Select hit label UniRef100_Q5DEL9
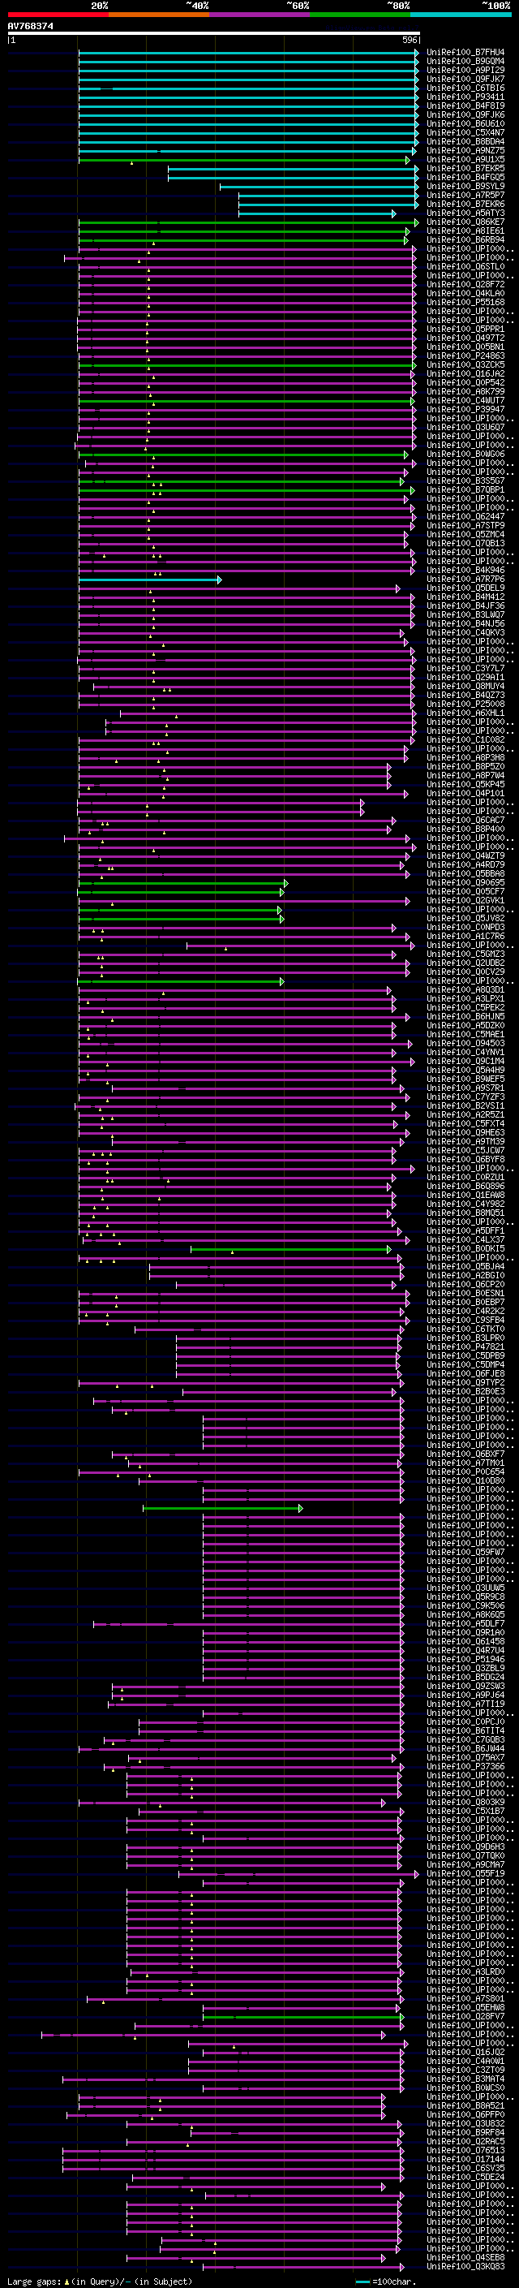The image size is (519, 2288). [x=465, y=588]
